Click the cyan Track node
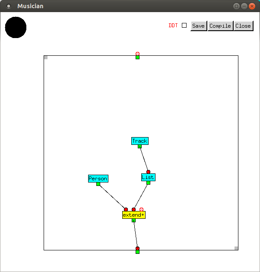 [140, 141]
